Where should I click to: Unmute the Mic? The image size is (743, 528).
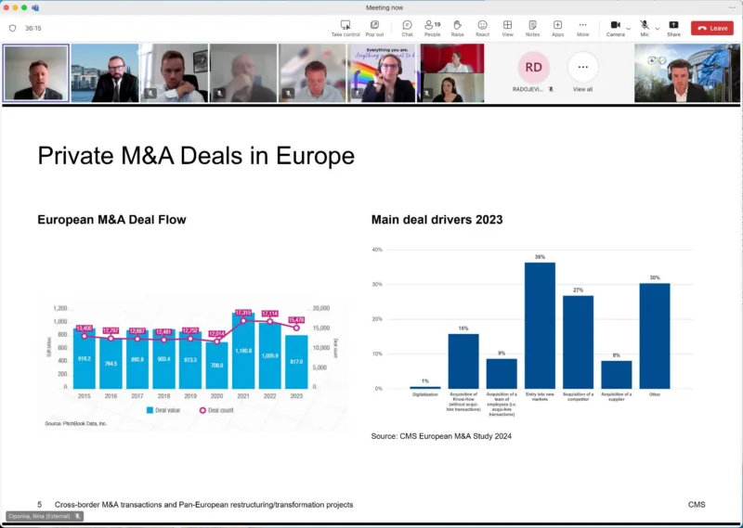644,27
